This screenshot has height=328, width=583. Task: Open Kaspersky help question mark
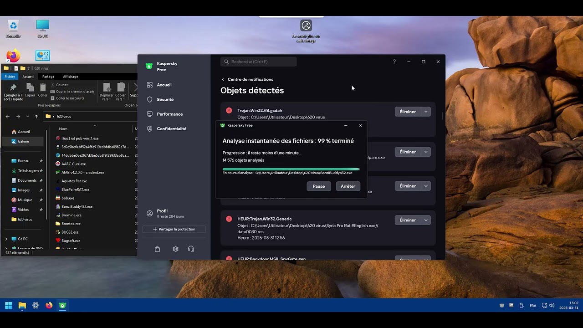click(394, 61)
